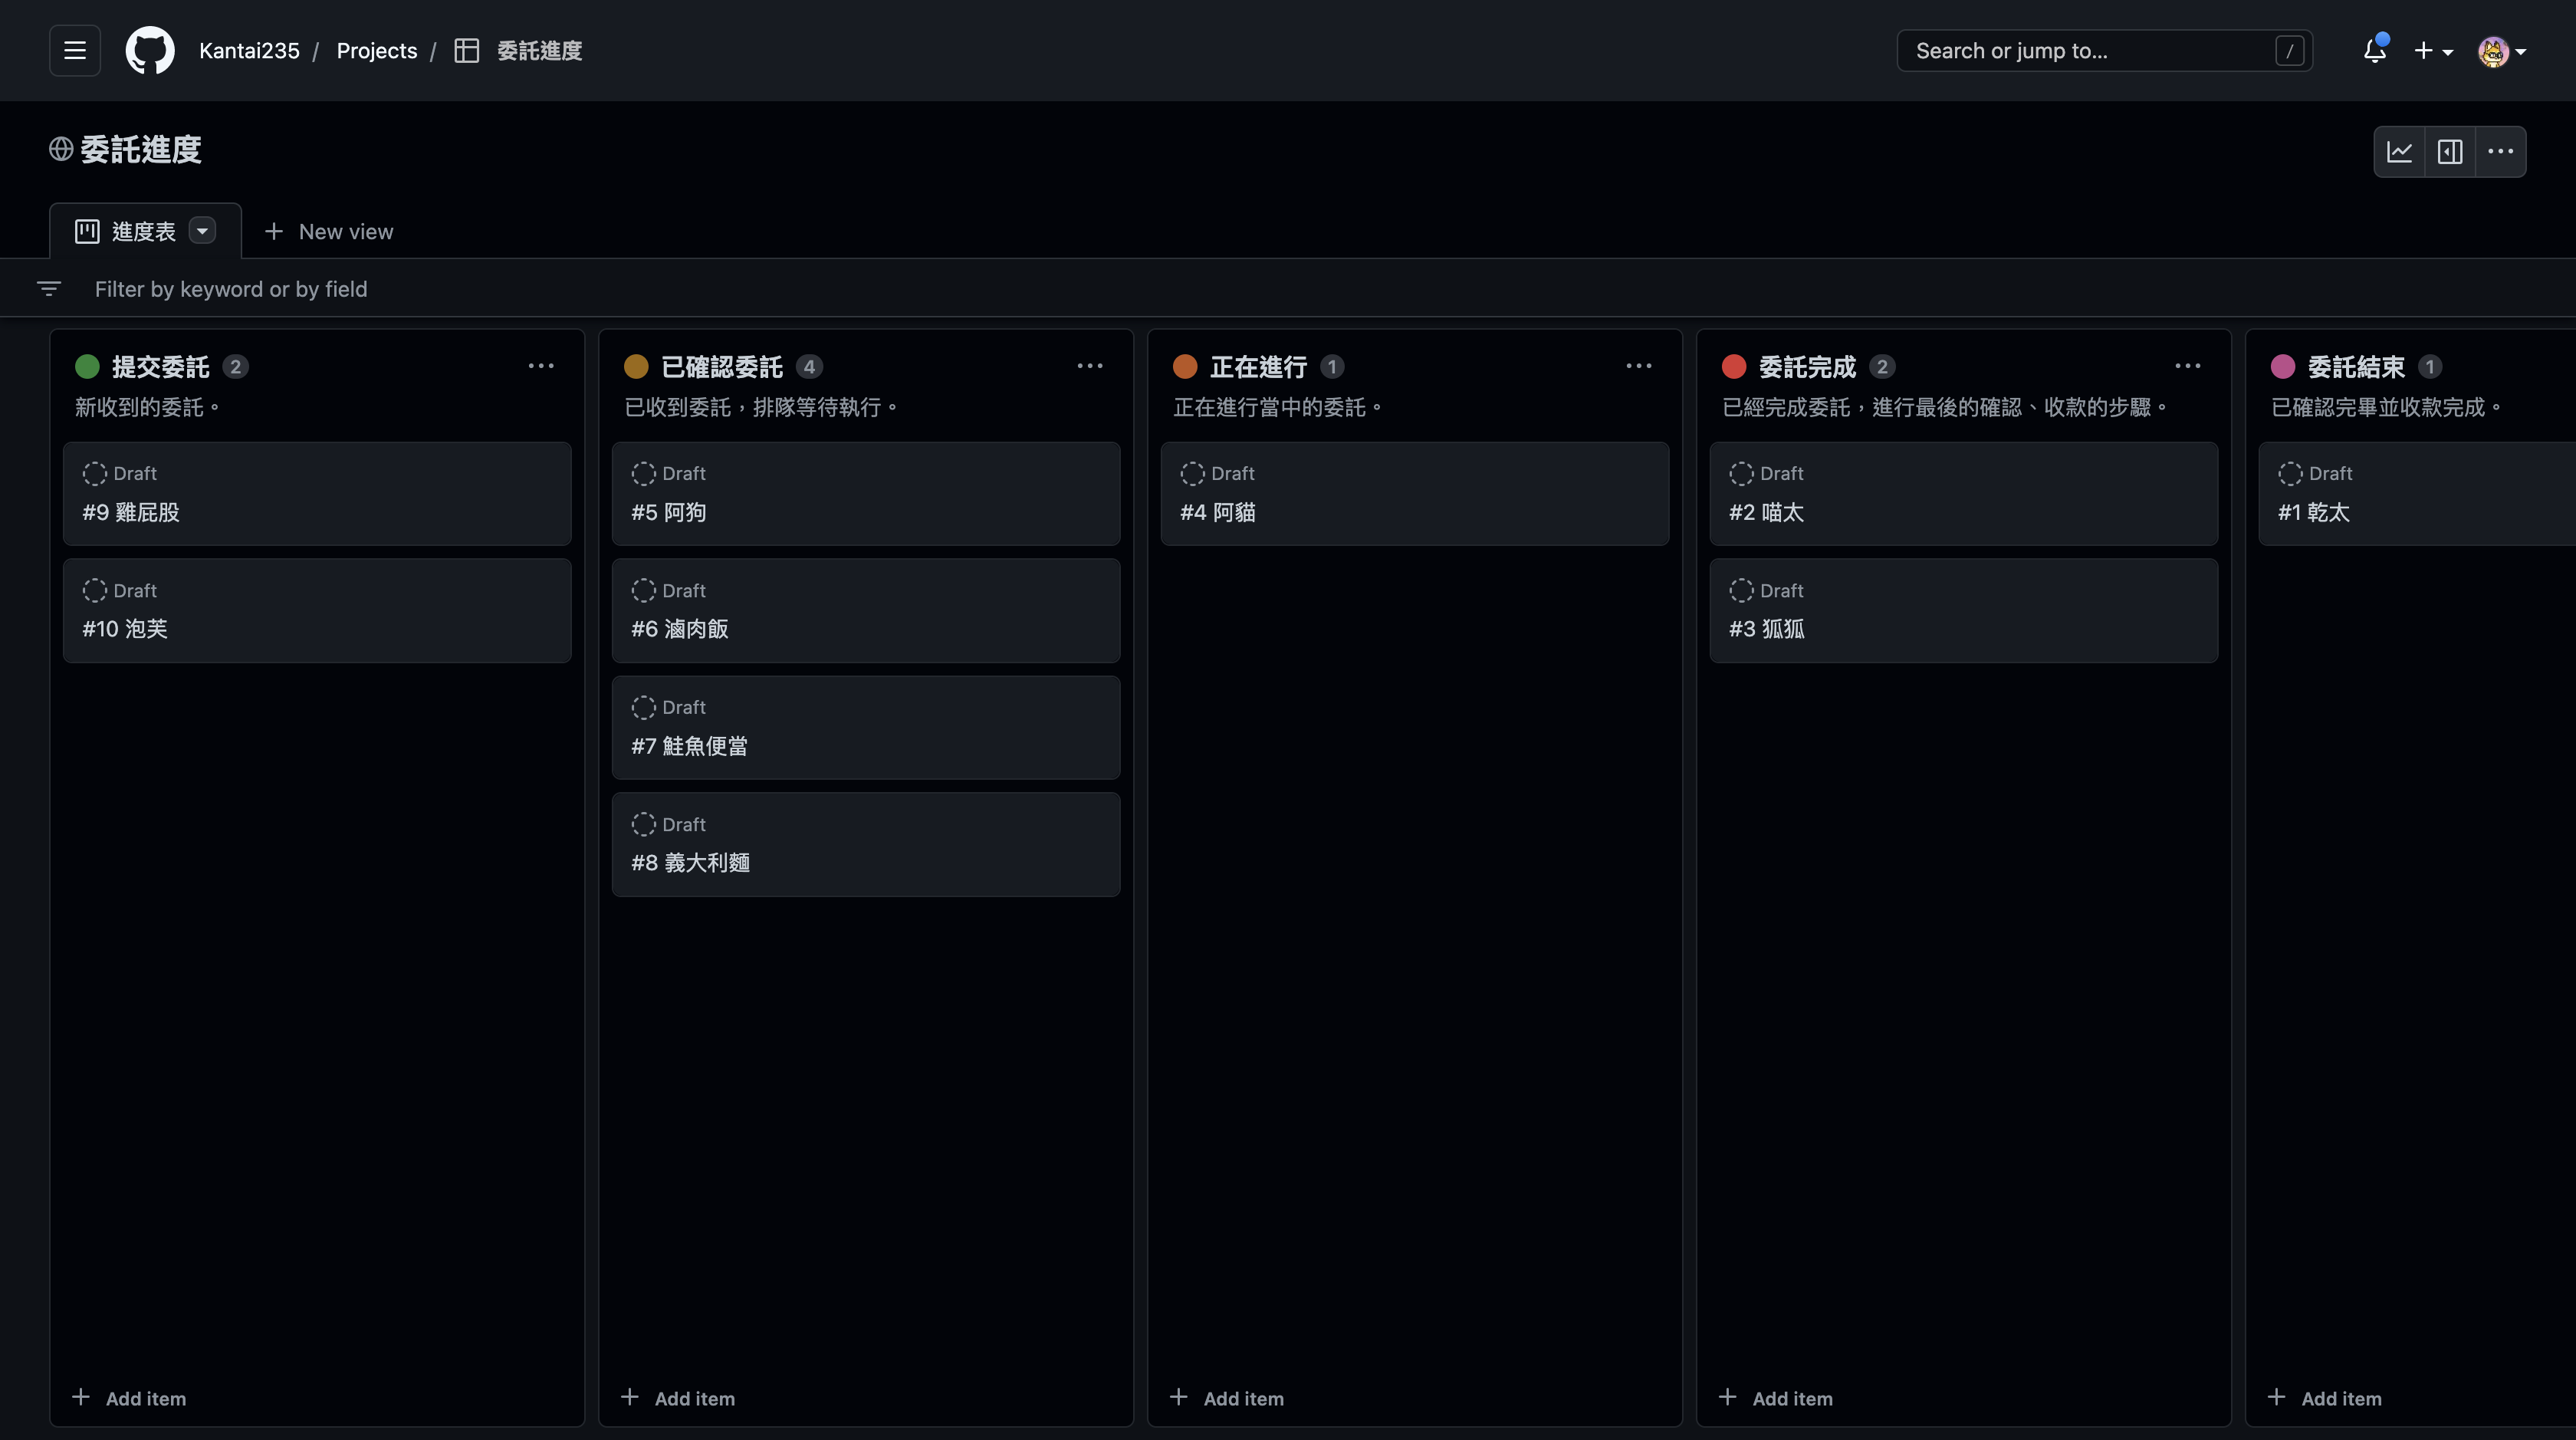The height and width of the screenshot is (1440, 2576).
Task: Open Projects breadcrumb link
Action: point(377,50)
